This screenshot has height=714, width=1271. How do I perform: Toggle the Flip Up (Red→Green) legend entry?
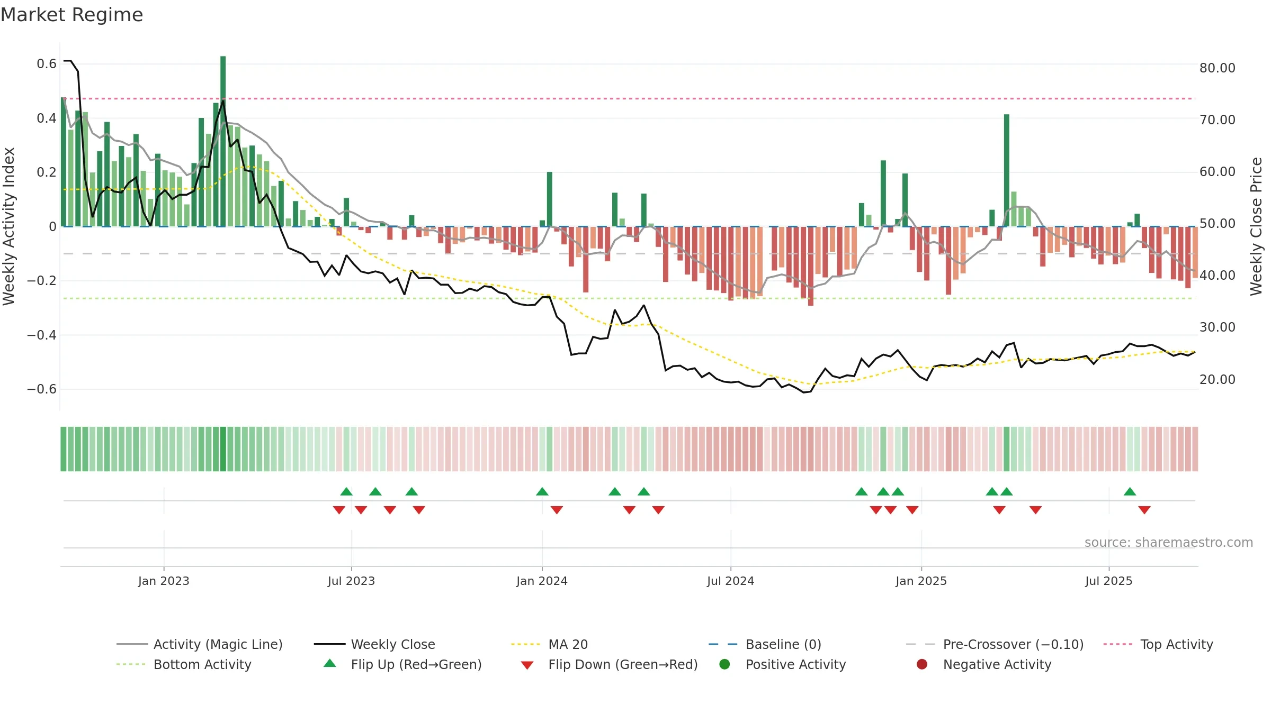[x=403, y=664]
